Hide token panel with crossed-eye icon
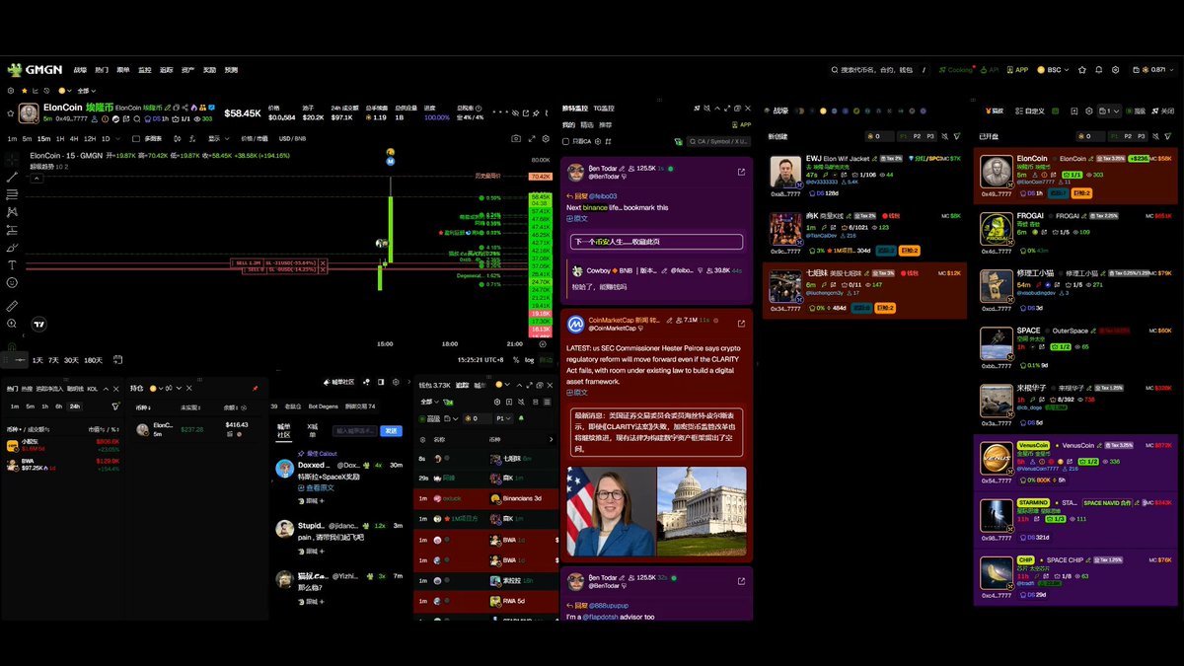Image resolution: width=1184 pixels, height=666 pixels. pyautogui.click(x=515, y=111)
